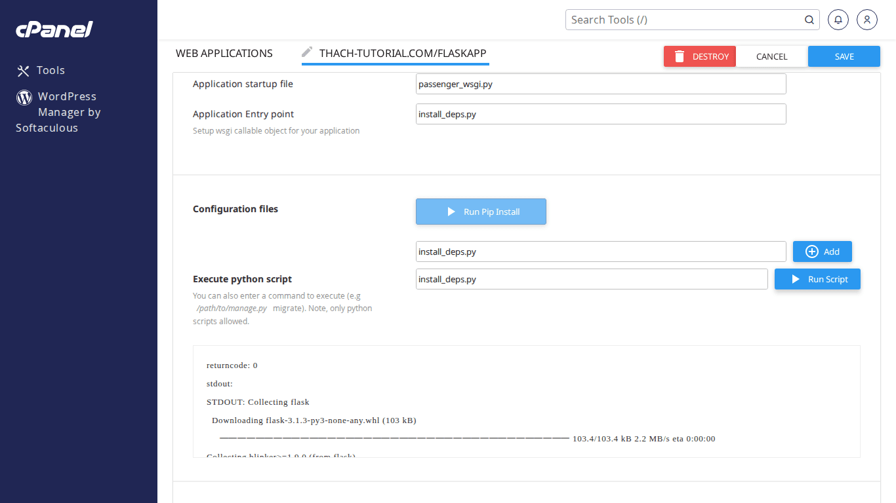Open the user account icon

[x=866, y=20]
